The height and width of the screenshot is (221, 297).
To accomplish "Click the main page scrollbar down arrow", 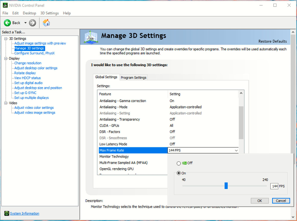I will [293, 217].
